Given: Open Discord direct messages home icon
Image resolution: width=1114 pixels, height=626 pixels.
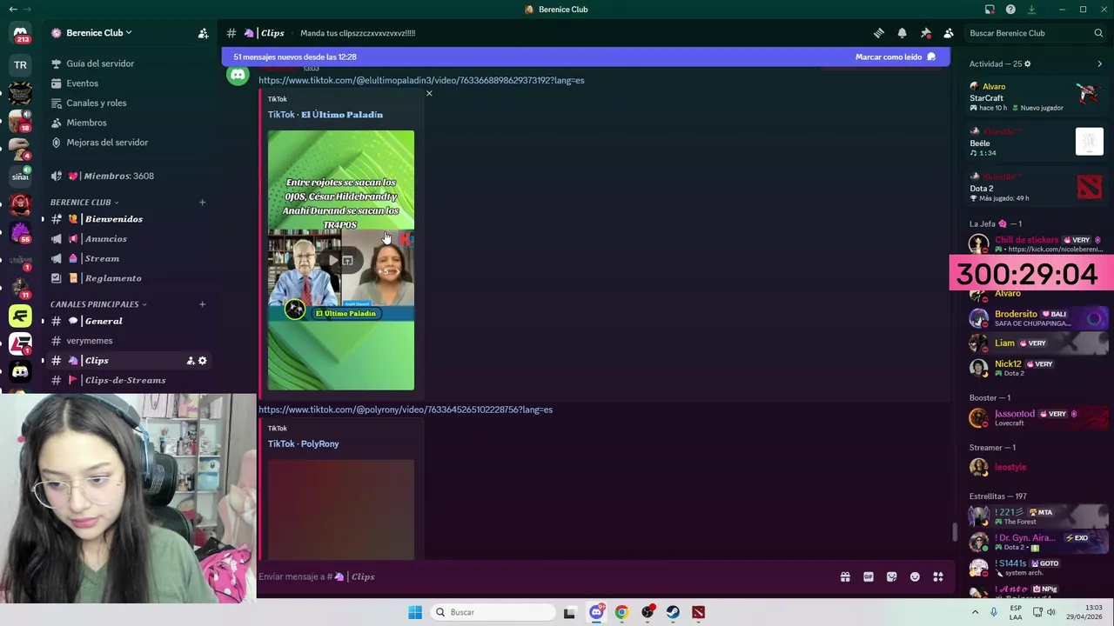Looking at the screenshot, I should (x=20, y=34).
